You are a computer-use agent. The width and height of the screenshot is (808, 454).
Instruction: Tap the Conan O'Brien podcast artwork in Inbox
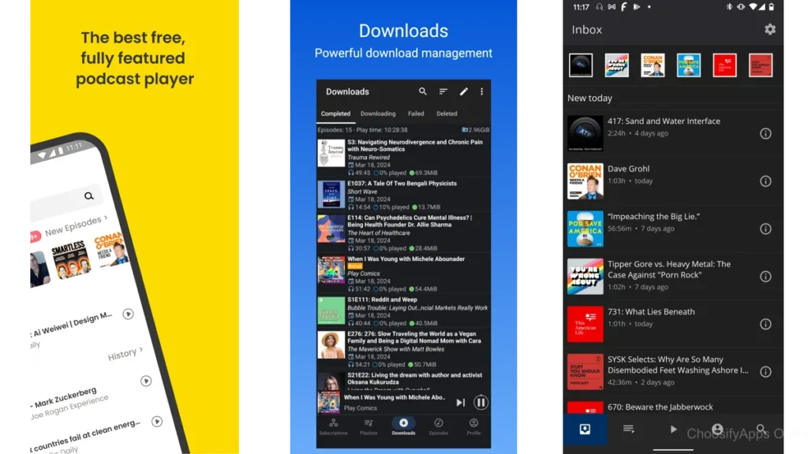coord(653,65)
